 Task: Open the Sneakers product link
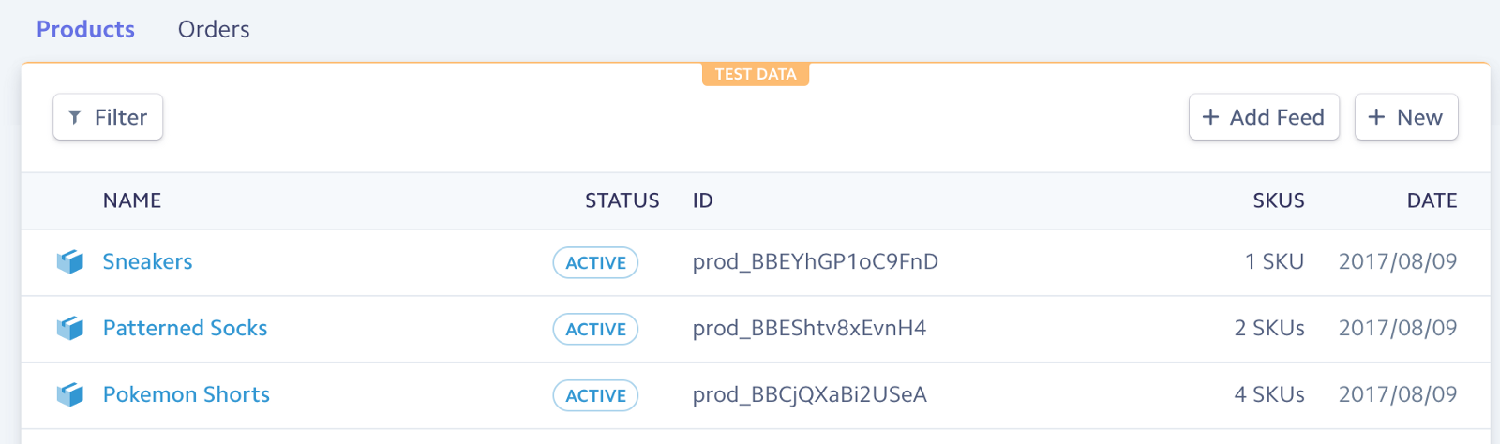(x=147, y=262)
